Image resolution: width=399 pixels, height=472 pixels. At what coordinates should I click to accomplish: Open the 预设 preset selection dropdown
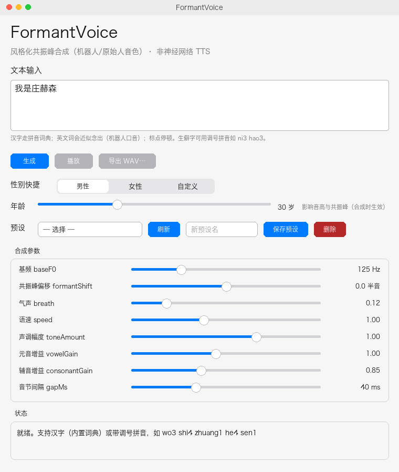[x=90, y=229]
